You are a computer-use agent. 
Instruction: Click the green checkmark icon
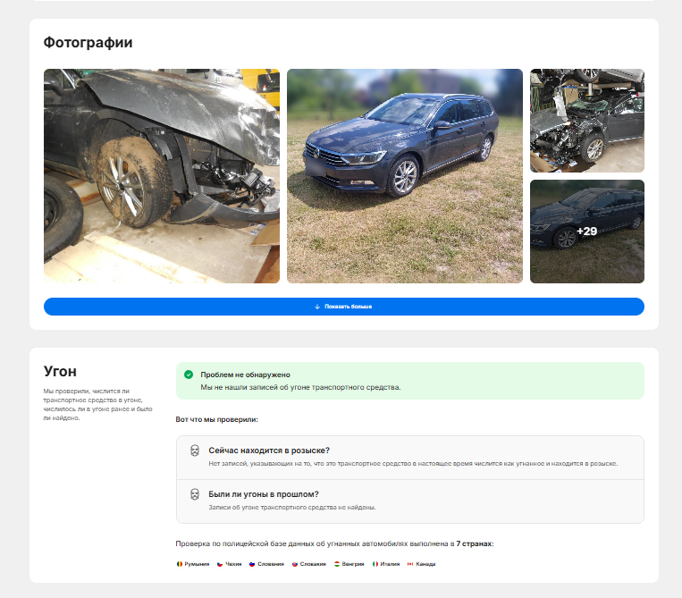[x=189, y=375]
